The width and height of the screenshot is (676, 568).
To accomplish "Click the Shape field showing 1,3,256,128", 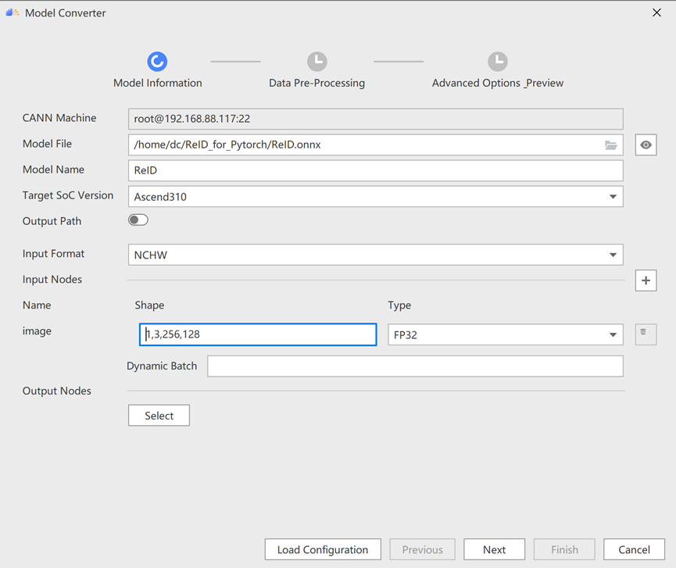I will [258, 334].
